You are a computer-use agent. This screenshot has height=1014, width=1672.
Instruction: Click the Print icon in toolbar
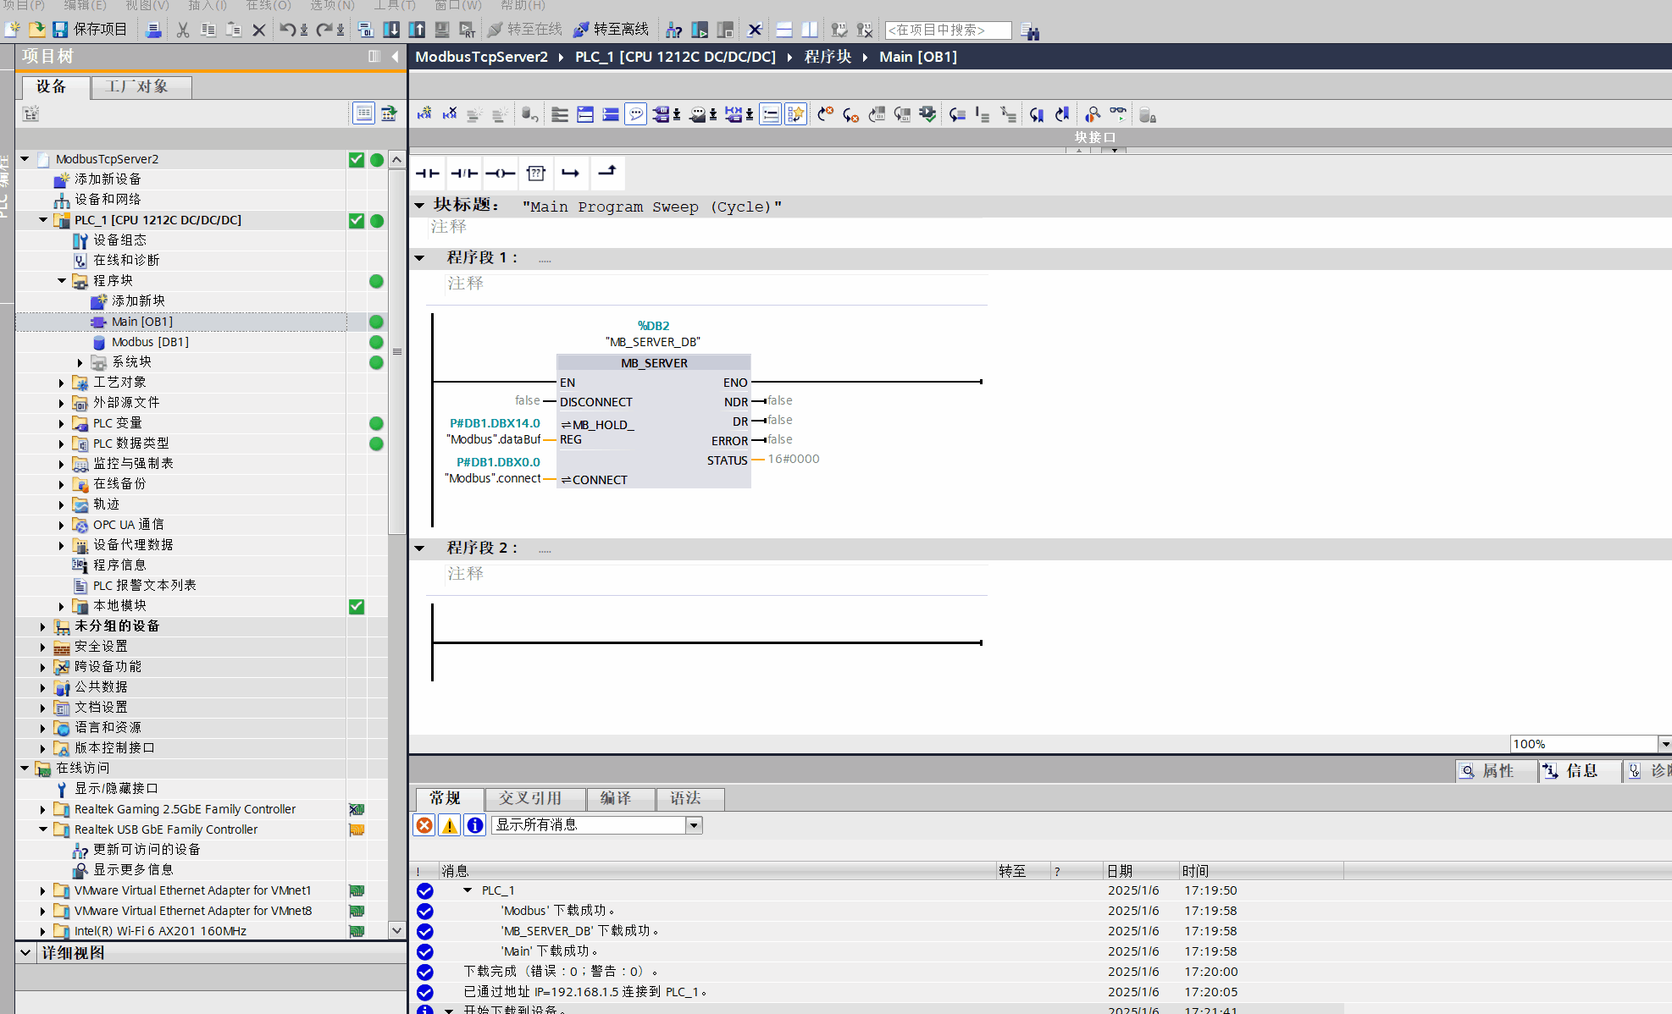click(x=153, y=30)
